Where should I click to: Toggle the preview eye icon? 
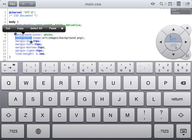click(x=153, y=4)
